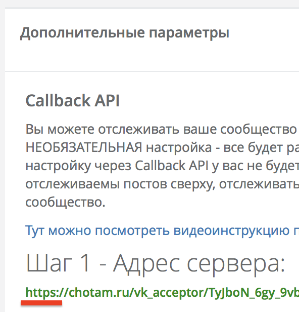Click the "Дополнительные параметры" panel heading

click(125, 33)
